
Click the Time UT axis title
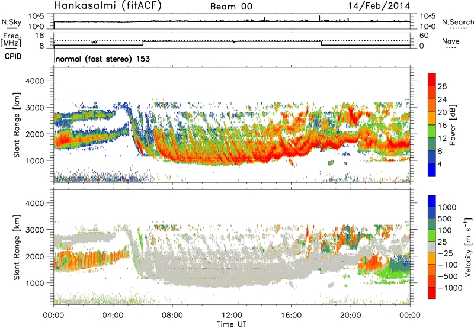[232, 324]
